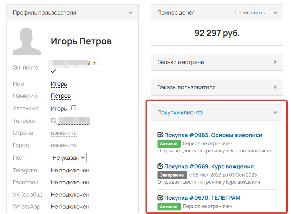Toggle the Авто-имя checkbox
This screenshot has height=214, width=291.
(74, 107)
